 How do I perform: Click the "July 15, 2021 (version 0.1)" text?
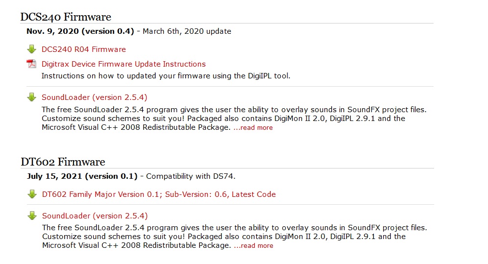tap(82, 176)
